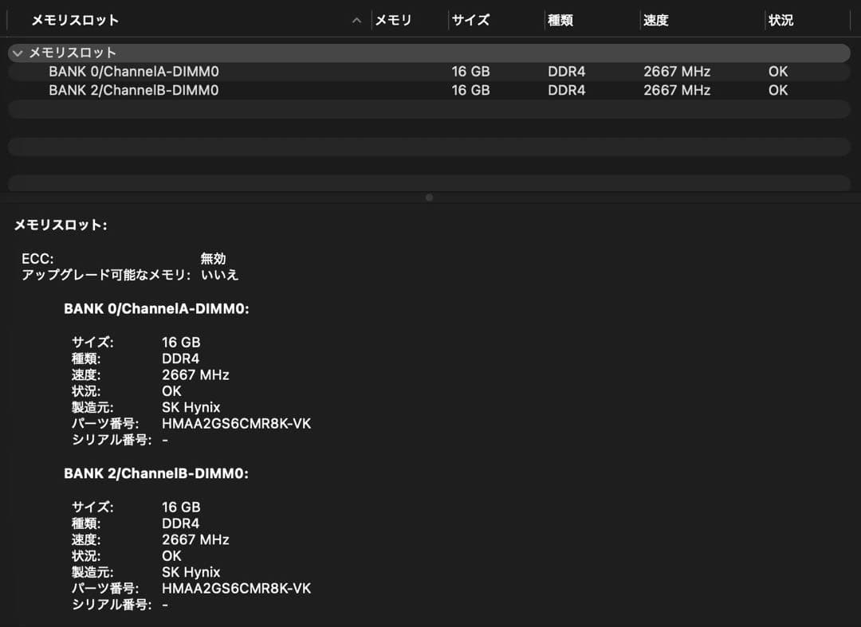Sort the table by the サイズ column
The height and width of the screenshot is (627, 861).
[470, 21]
